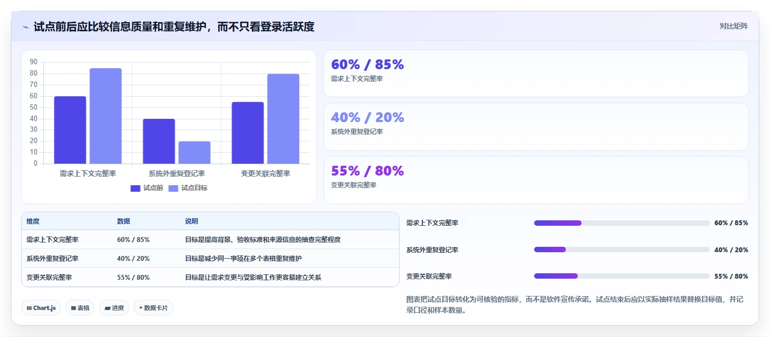Toggle the 试点前 legend item
This screenshot has height=337, width=770.
(146, 188)
